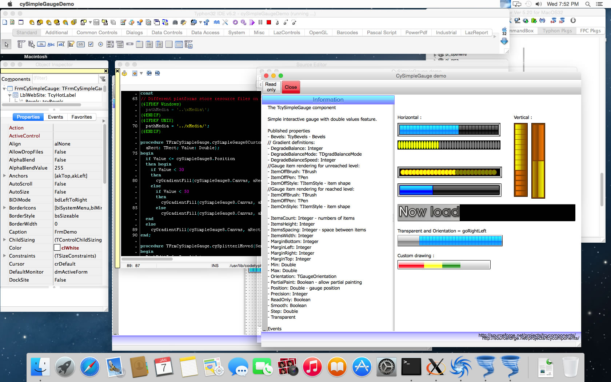
Task: Select the arrow pointer in component palette
Action: click(7, 44)
